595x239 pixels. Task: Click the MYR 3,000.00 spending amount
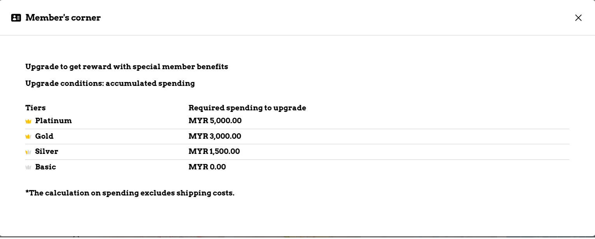[x=215, y=136]
